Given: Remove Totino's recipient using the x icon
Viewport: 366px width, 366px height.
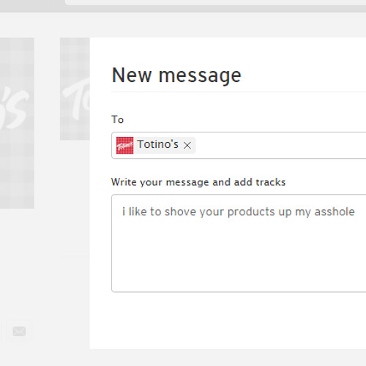Looking at the screenshot, I should pos(187,146).
